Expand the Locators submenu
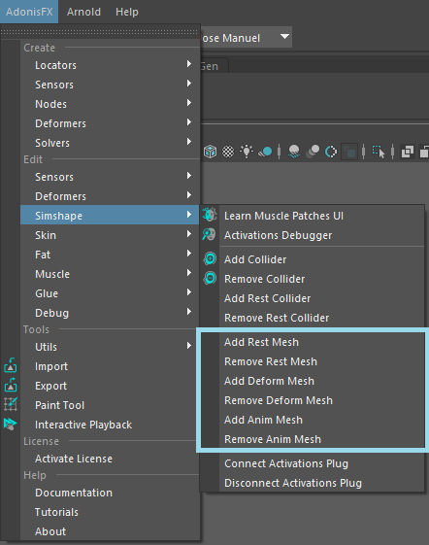 [110, 65]
